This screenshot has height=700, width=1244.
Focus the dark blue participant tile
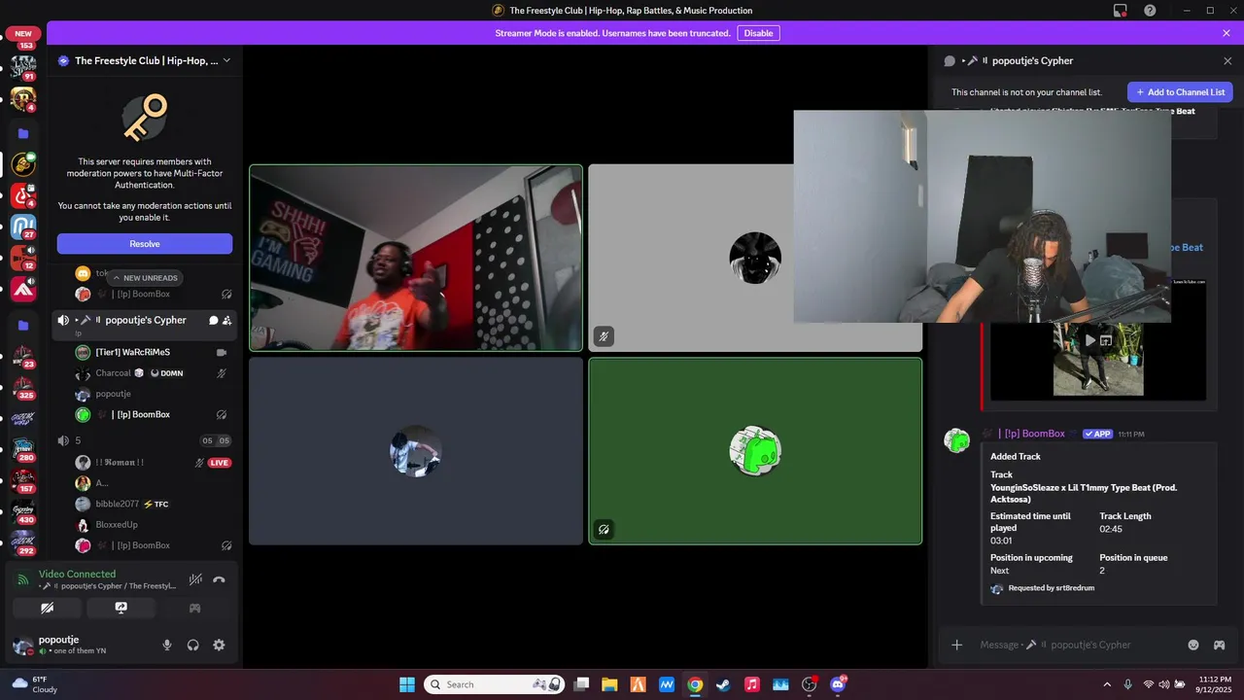(416, 451)
